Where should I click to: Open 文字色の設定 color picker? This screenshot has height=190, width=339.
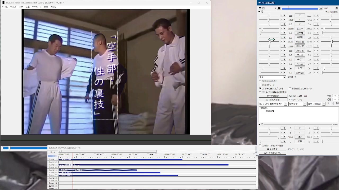[273, 96]
